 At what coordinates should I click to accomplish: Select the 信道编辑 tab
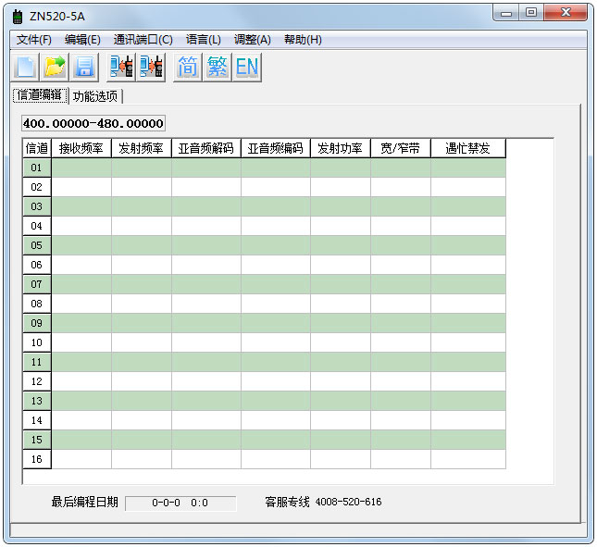pyautogui.click(x=40, y=95)
